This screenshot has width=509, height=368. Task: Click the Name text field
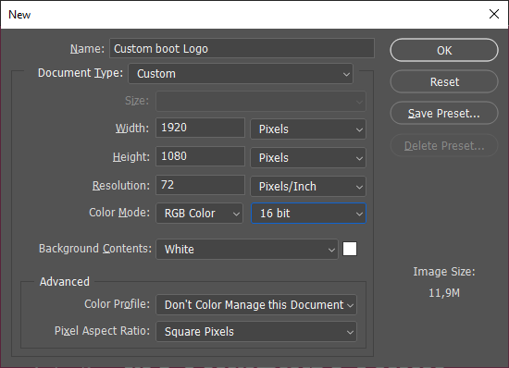click(242, 48)
